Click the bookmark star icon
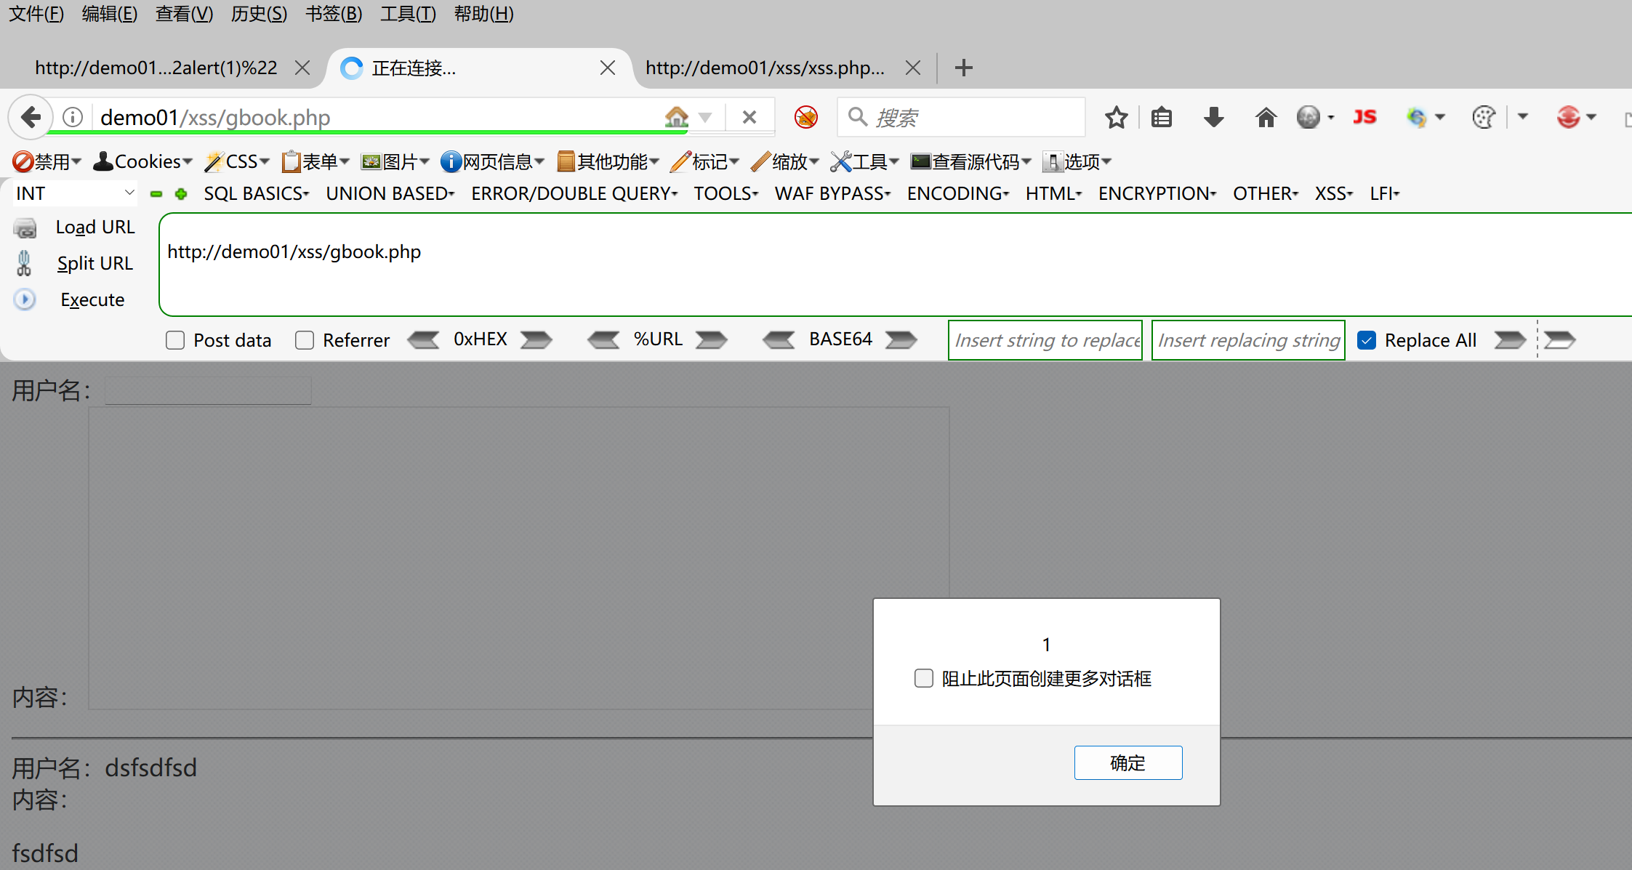 coord(1116,117)
